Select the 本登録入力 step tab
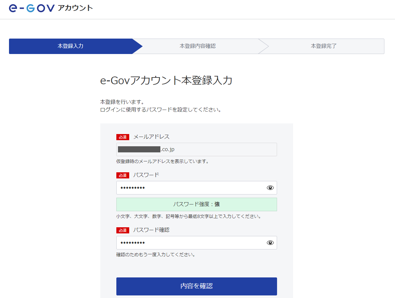The height and width of the screenshot is (298, 395). click(70, 46)
